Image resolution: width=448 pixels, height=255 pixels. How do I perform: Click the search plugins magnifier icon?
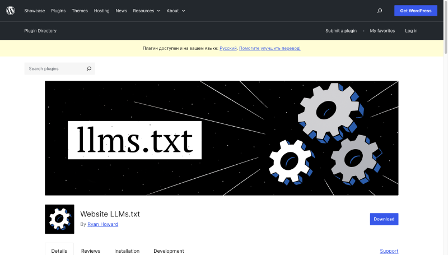pyautogui.click(x=89, y=68)
